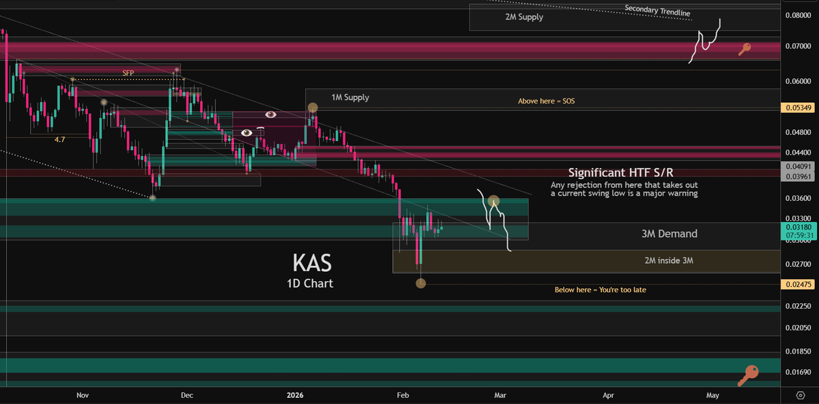Click the Dec label on time axis
This screenshot has width=819, height=404.
pyautogui.click(x=188, y=394)
